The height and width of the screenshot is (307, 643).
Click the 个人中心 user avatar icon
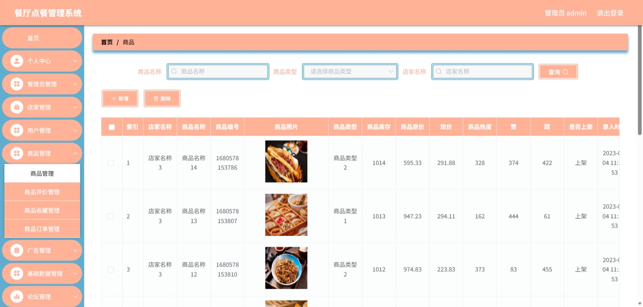click(17, 61)
